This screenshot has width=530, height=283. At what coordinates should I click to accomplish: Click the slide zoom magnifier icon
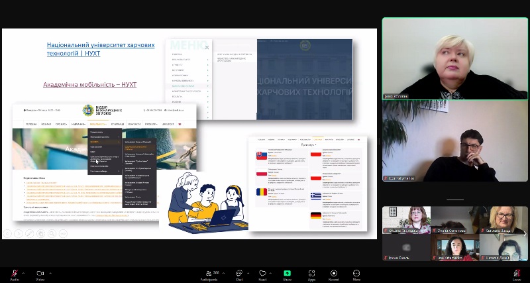pyautogui.click(x=52, y=233)
